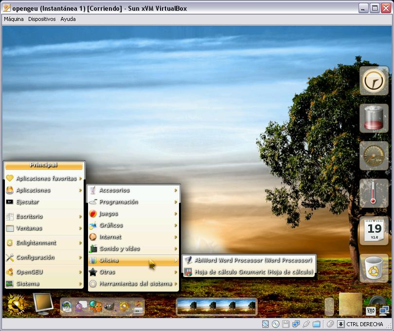The height and width of the screenshot is (331, 394).
Task: Click the mixer sliders tray icon
Action: (371, 311)
